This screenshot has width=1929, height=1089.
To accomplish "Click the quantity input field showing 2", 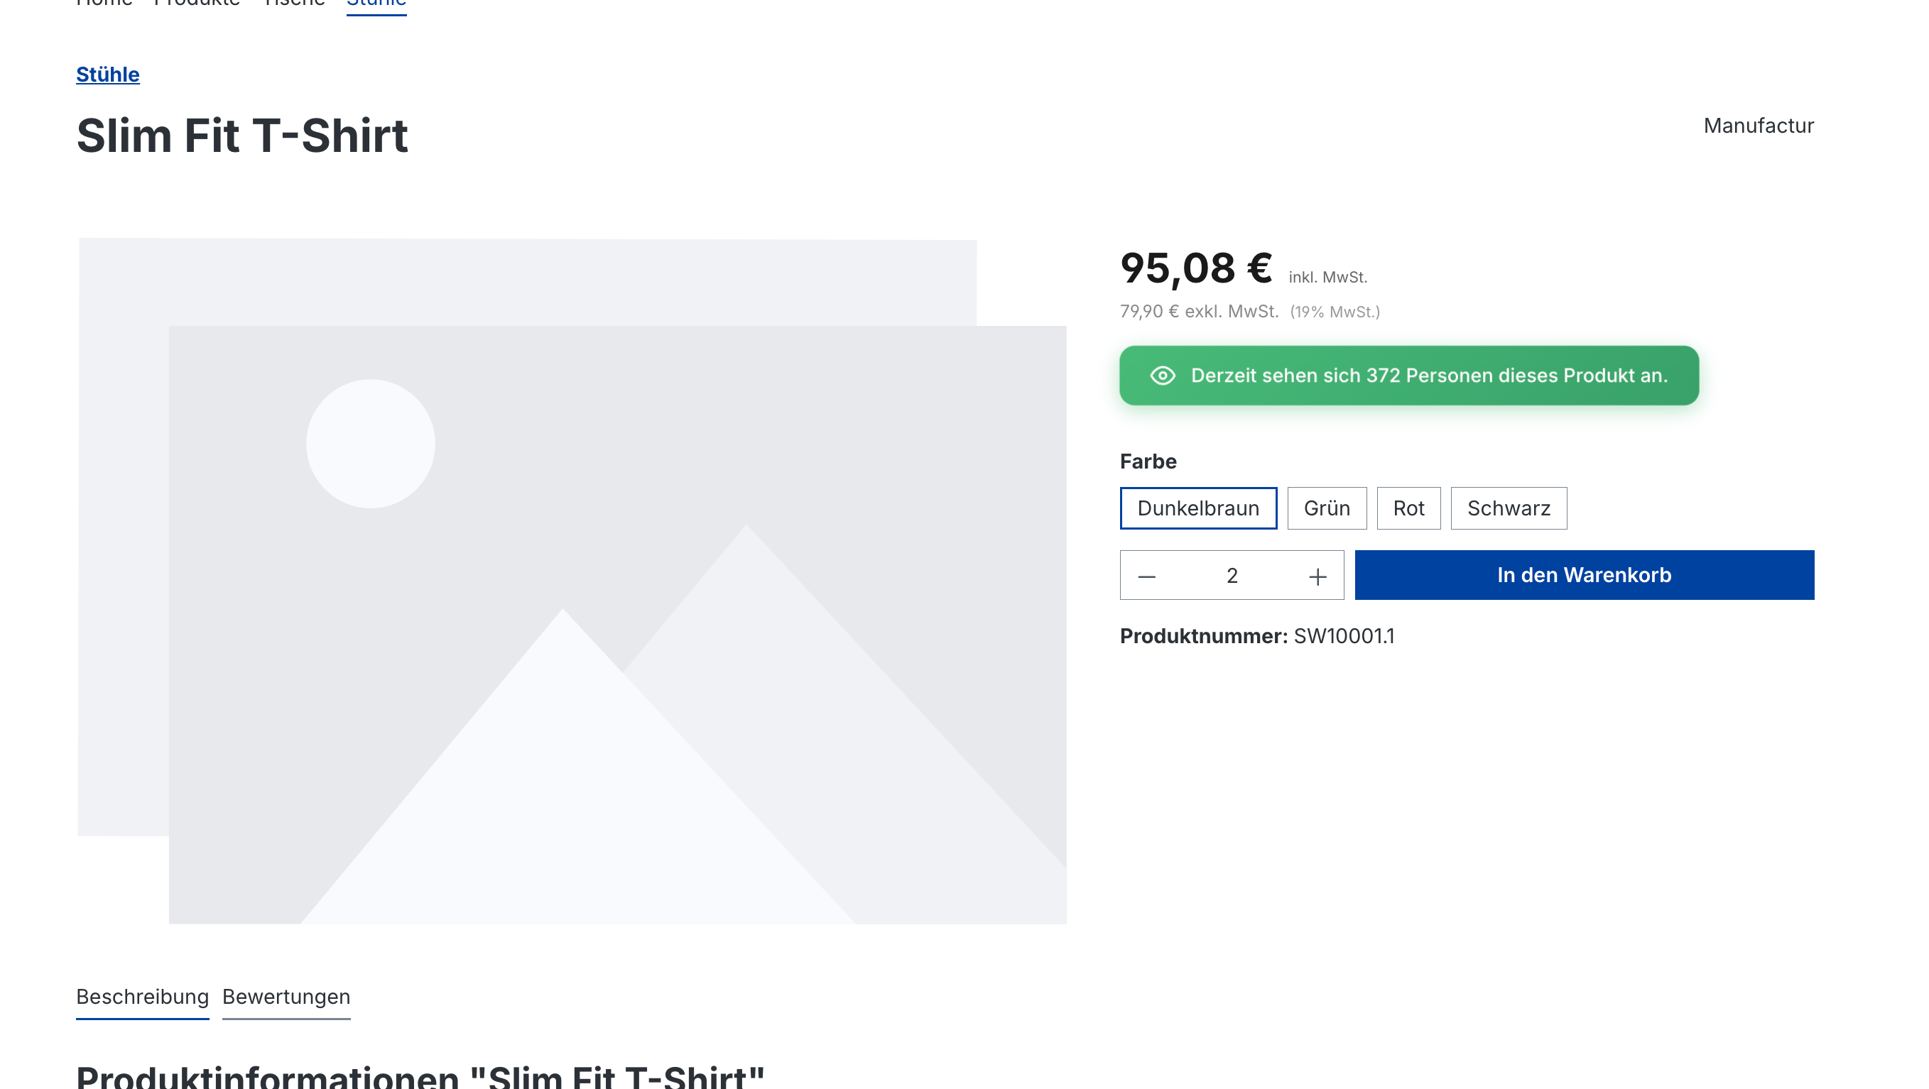I will pyautogui.click(x=1232, y=576).
